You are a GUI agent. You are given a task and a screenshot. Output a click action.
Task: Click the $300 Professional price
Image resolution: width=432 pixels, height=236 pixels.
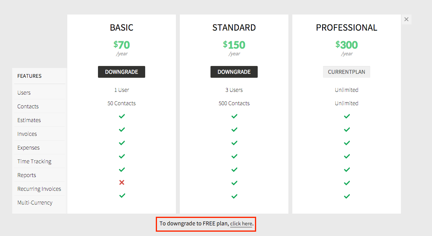click(347, 44)
